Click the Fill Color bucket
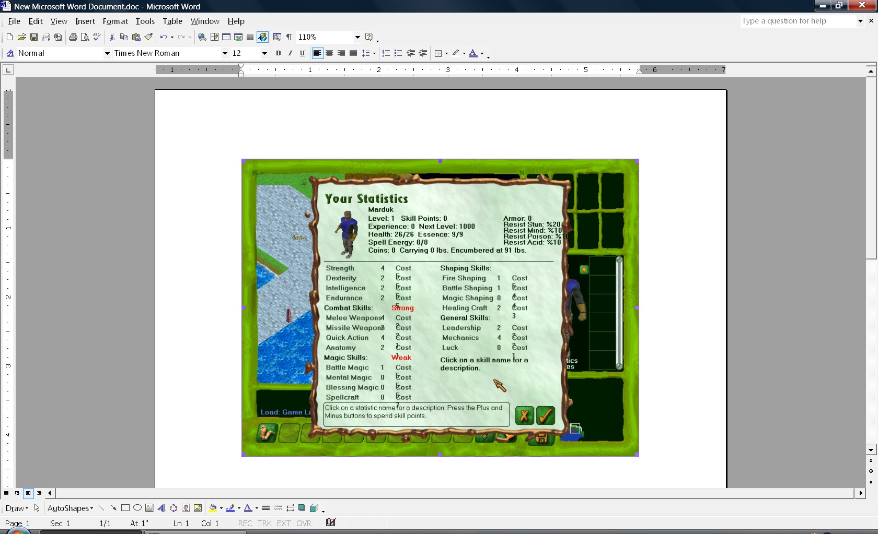 (x=213, y=508)
